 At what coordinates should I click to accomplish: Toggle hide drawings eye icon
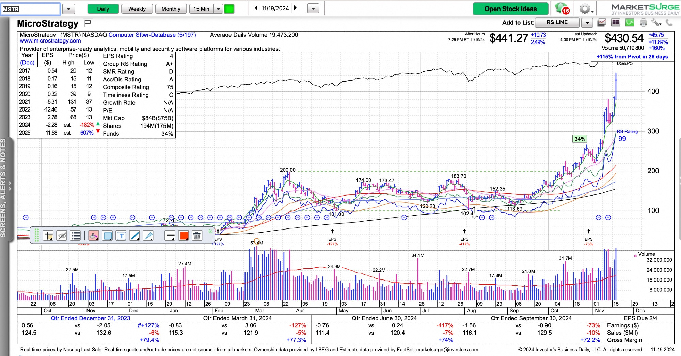click(62, 236)
